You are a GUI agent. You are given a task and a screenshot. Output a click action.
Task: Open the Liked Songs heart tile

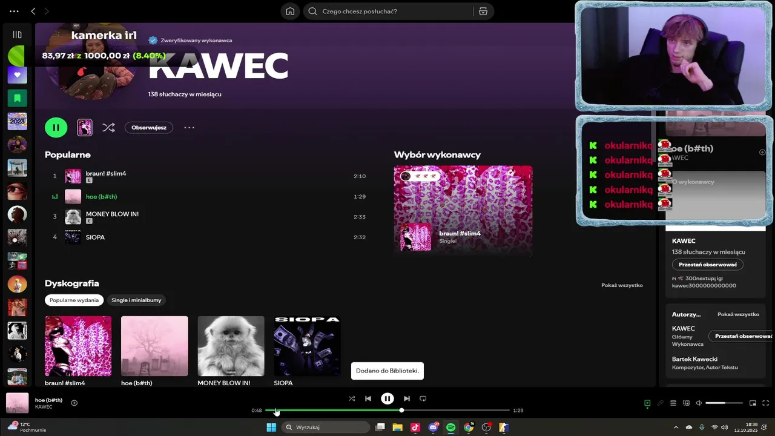pyautogui.click(x=17, y=75)
